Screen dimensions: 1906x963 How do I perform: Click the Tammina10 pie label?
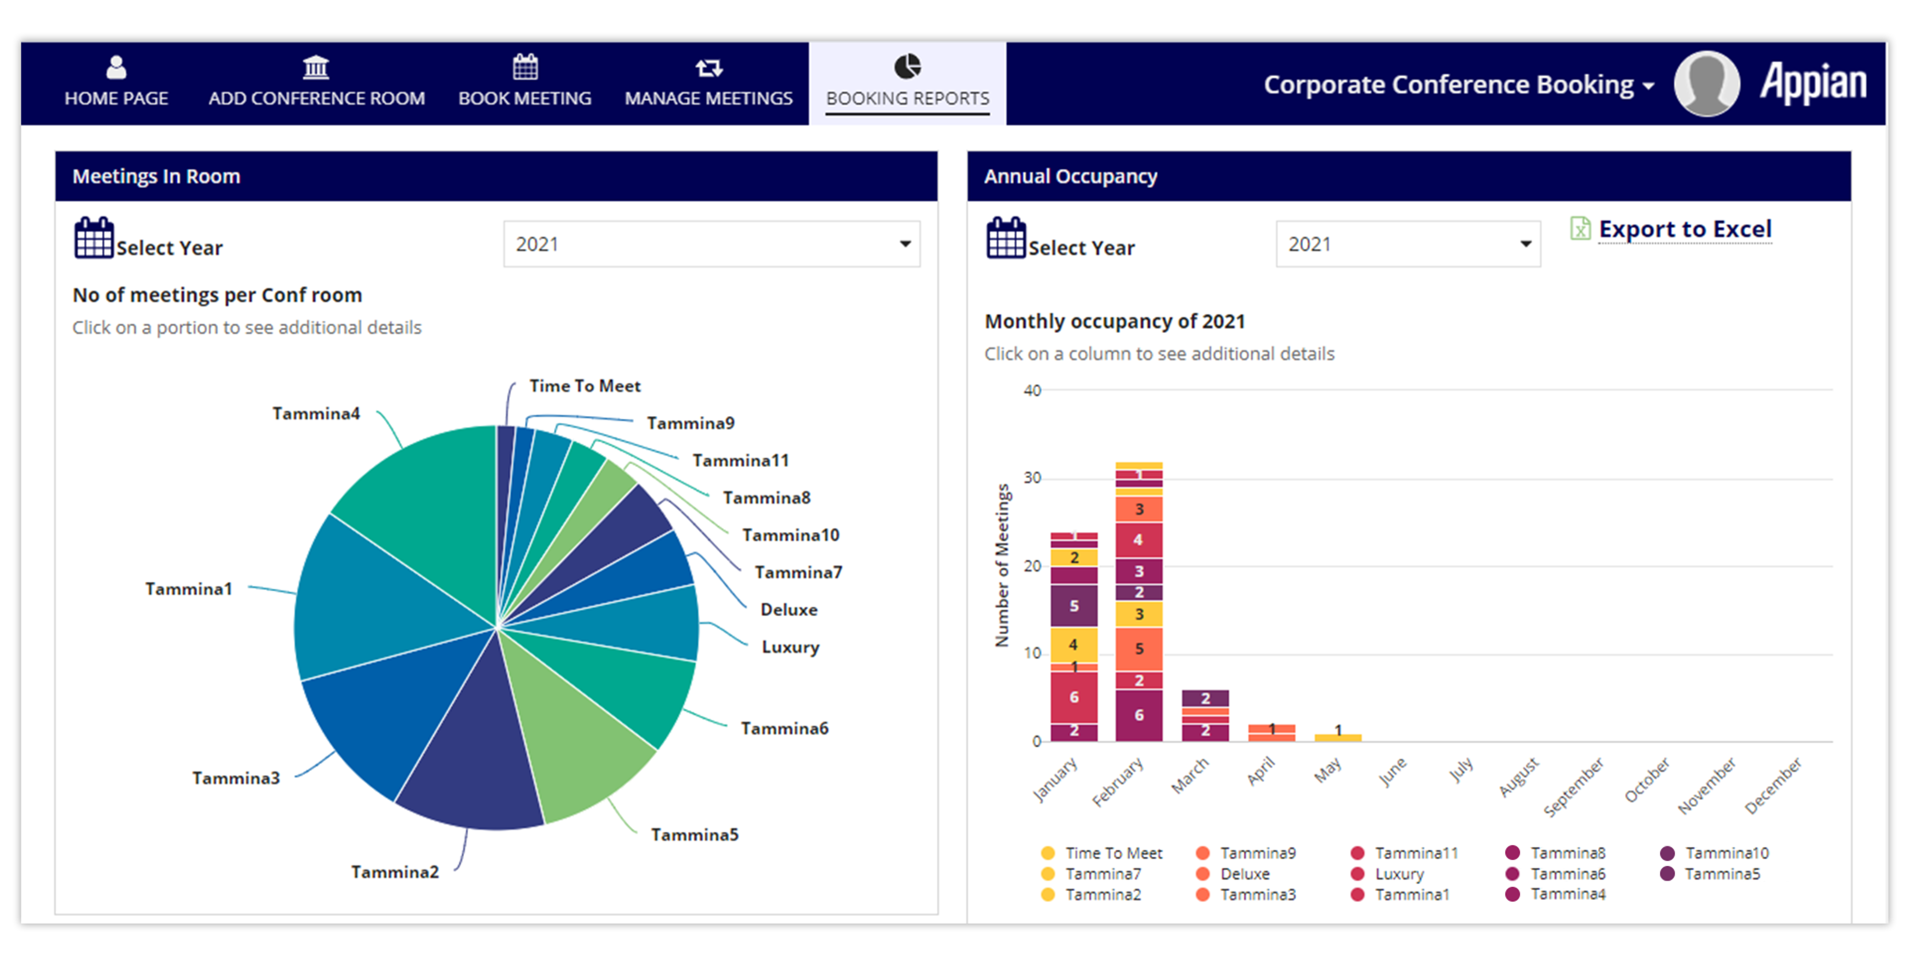point(790,535)
